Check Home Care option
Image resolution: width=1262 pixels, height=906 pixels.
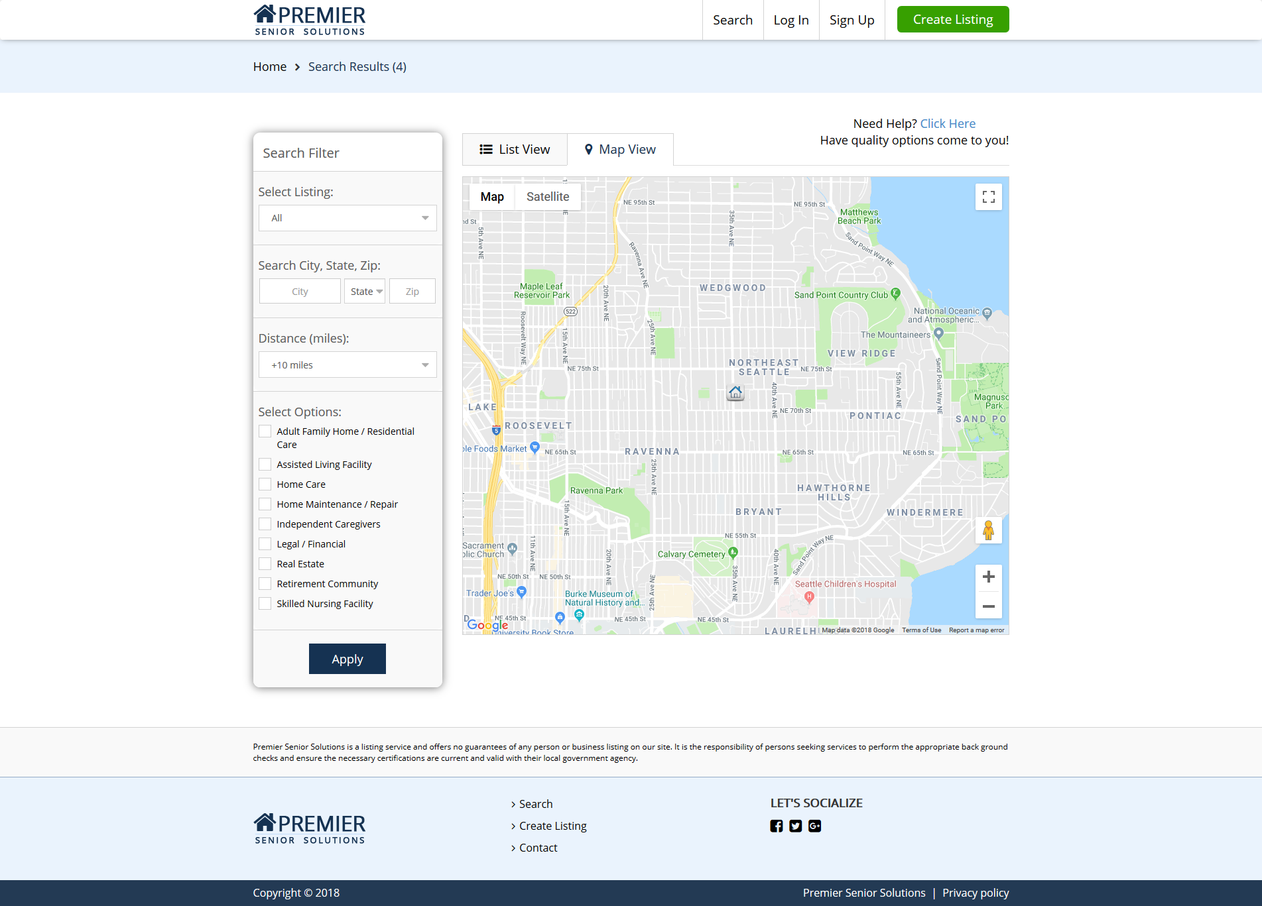[x=265, y=484]
